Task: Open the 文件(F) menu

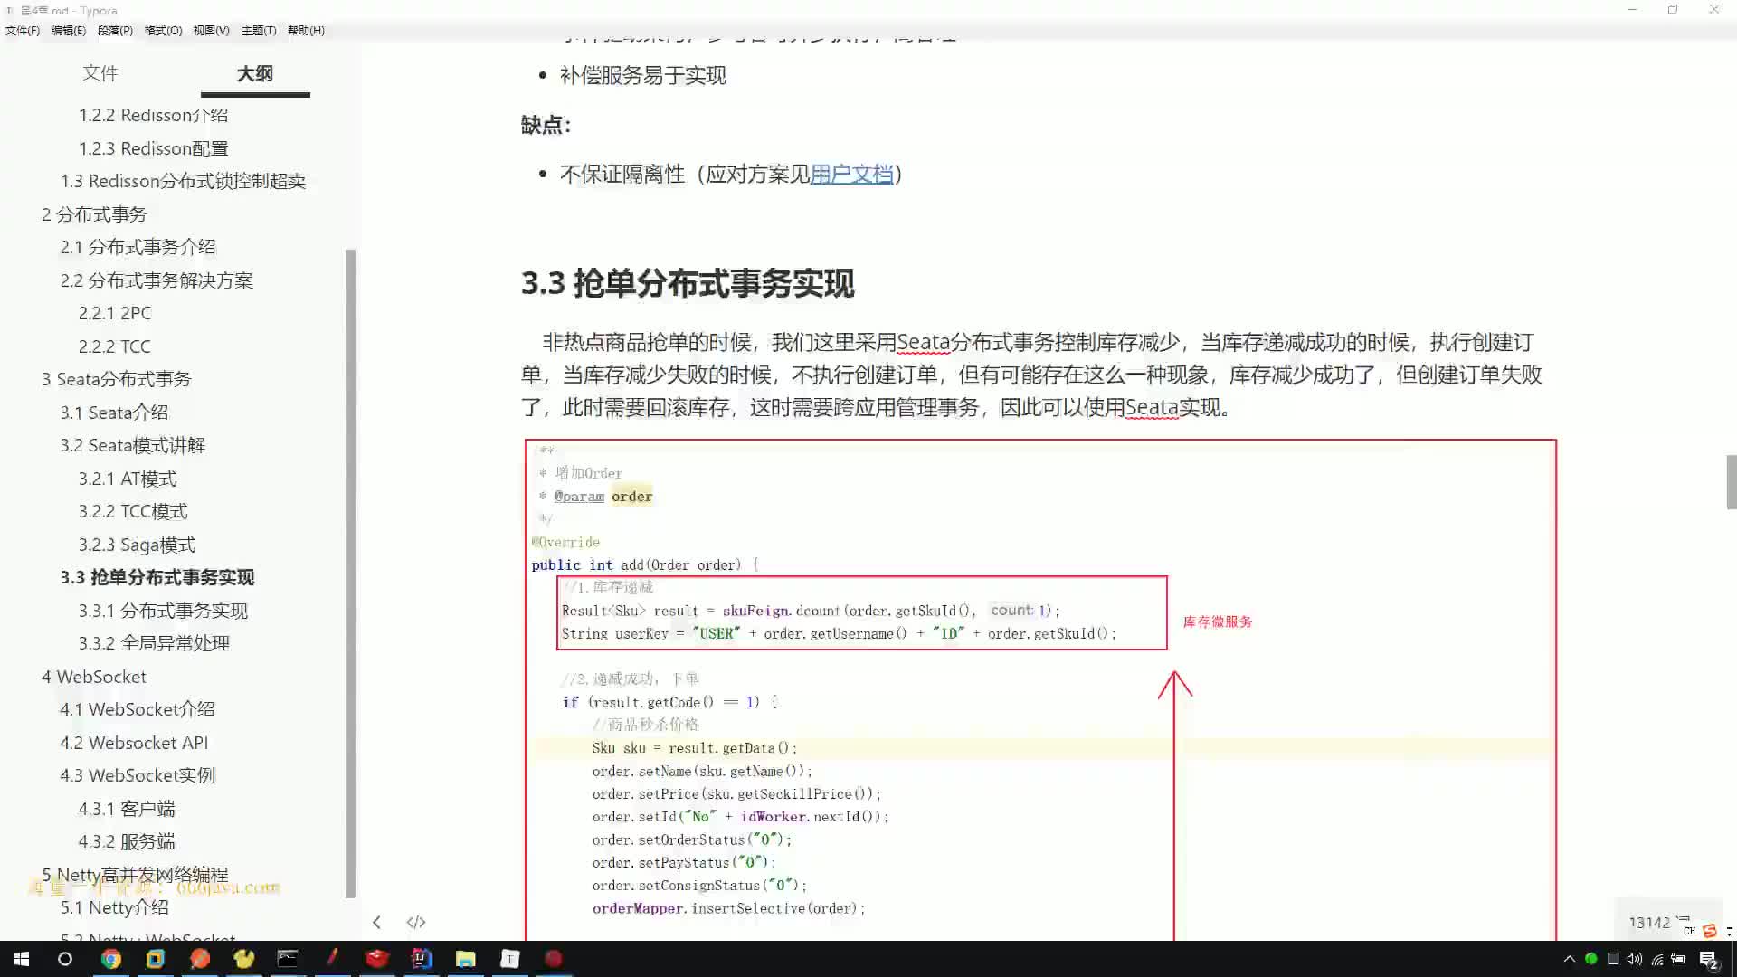Action: (x=23, y=31)
